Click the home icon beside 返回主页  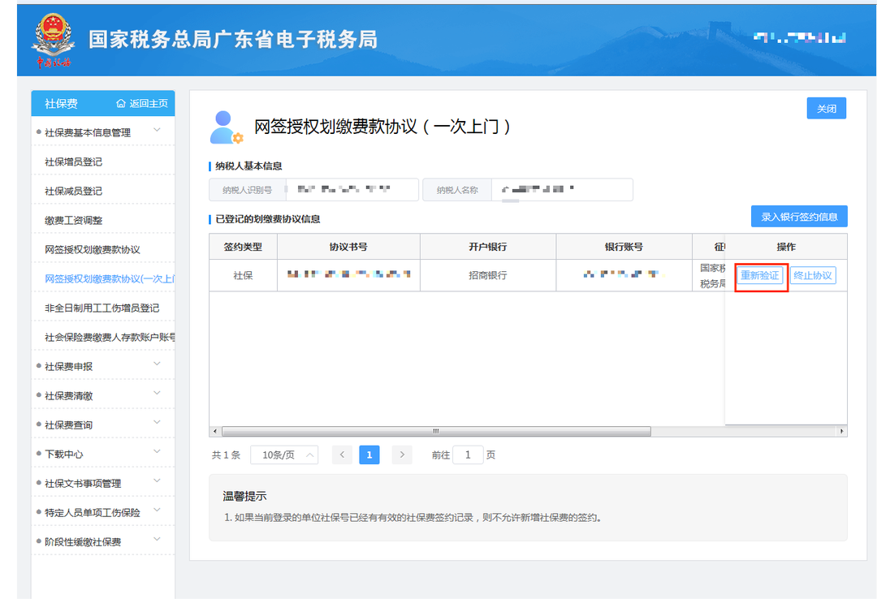point(121,103)
